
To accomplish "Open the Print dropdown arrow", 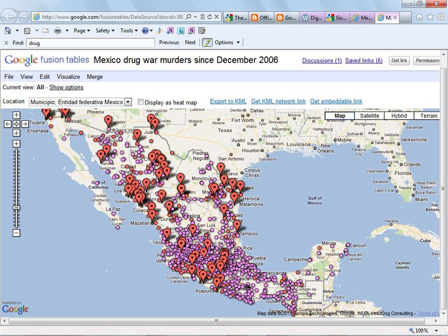I will pyautogui.click(x=67, y=30).
